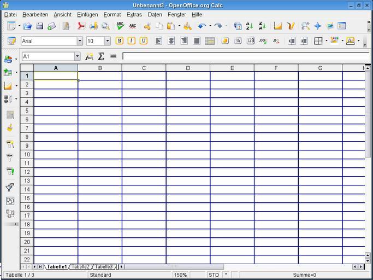The image size is (373, 280).
Task: Switch to the Tabelle2 sheet tab
Action: point(80,267)
